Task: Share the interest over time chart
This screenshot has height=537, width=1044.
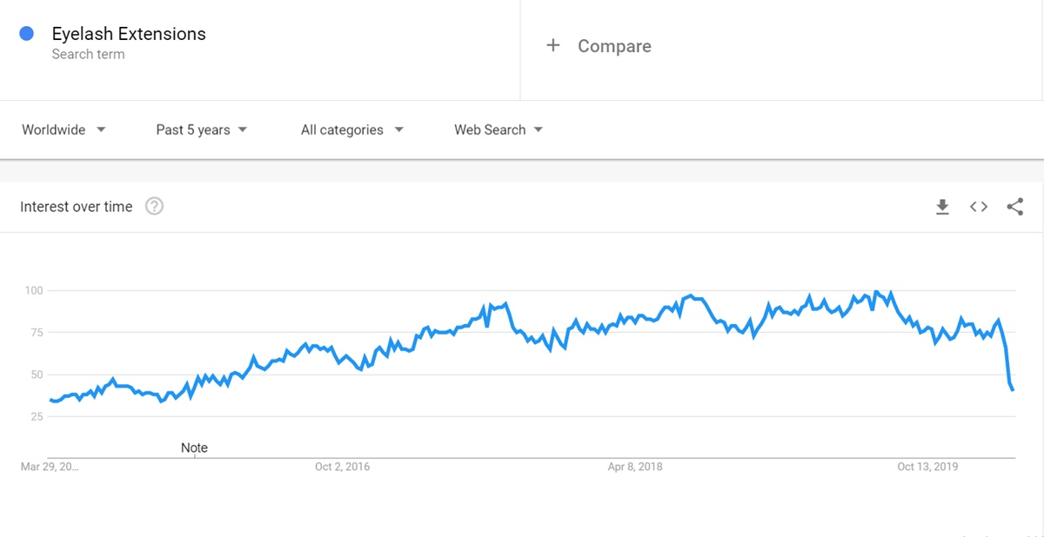Action: (1014, 207)
